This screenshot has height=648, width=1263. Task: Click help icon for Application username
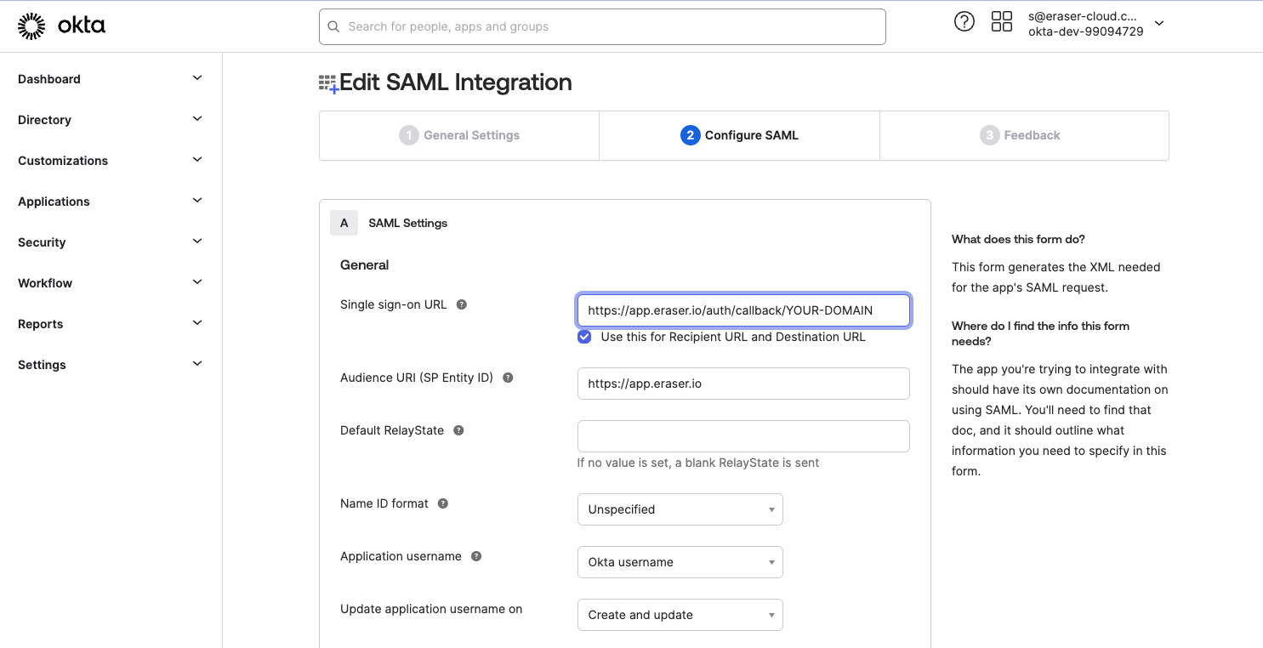pyautogui.click(x=476, y=556)
